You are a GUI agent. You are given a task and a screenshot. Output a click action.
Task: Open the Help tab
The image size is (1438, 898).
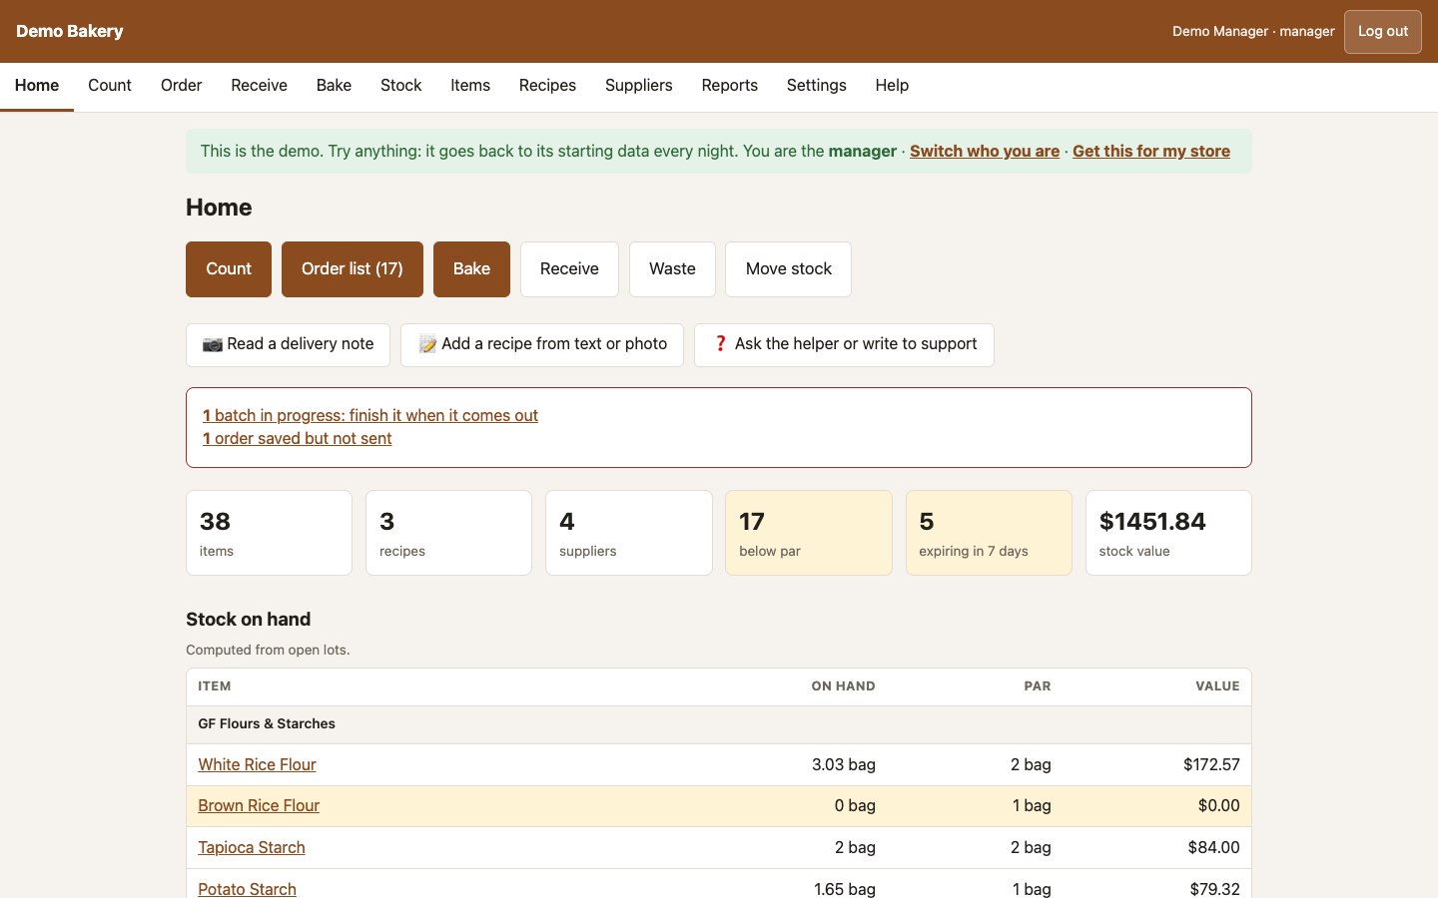pyautogui.click(x=892, y=86)
